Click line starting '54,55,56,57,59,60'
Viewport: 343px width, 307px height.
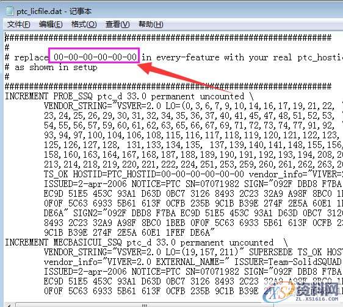point(189,125)
